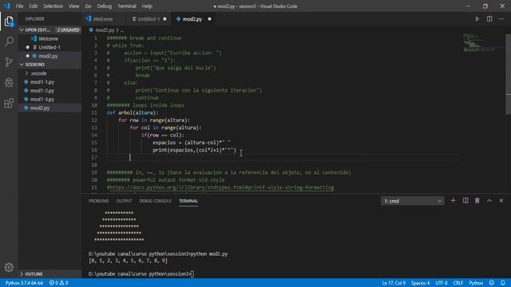The image size is (511, 287).
Task: Switch to the Debug Console tab
Action: [155, 201]
